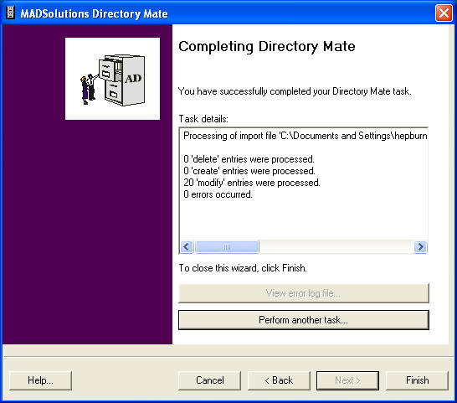
Task: Click Perform another task button
Action: pos(304,320)
